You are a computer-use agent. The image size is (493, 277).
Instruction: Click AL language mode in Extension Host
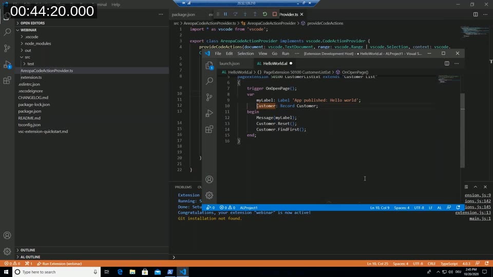click(x=439, y=208)
